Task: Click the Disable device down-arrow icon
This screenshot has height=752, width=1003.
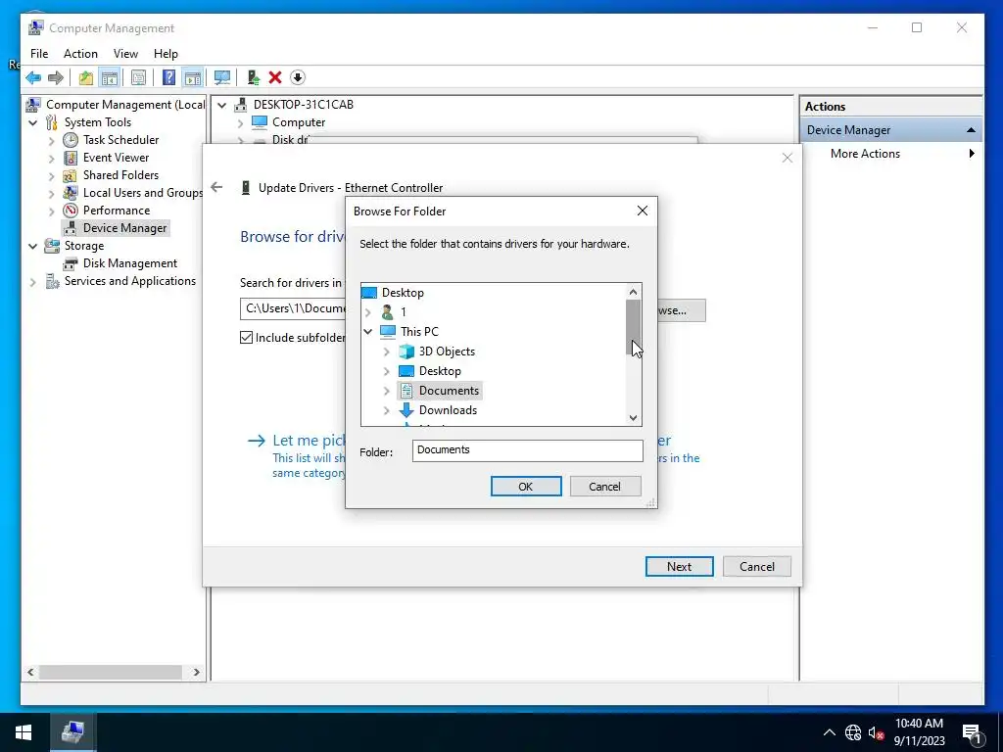Action: click(298, 78)
